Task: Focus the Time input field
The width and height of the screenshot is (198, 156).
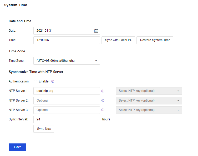Action: pyautogui.click(x=67, y=40)
